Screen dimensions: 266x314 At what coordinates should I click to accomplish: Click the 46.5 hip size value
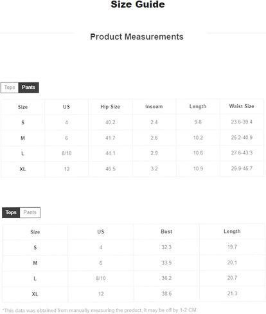click(111, 169)
